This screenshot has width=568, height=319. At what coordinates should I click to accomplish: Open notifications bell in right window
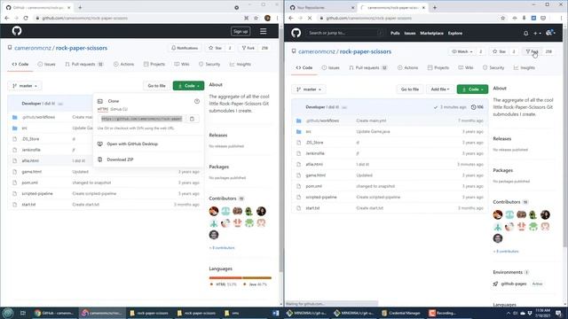pos(525,34)
